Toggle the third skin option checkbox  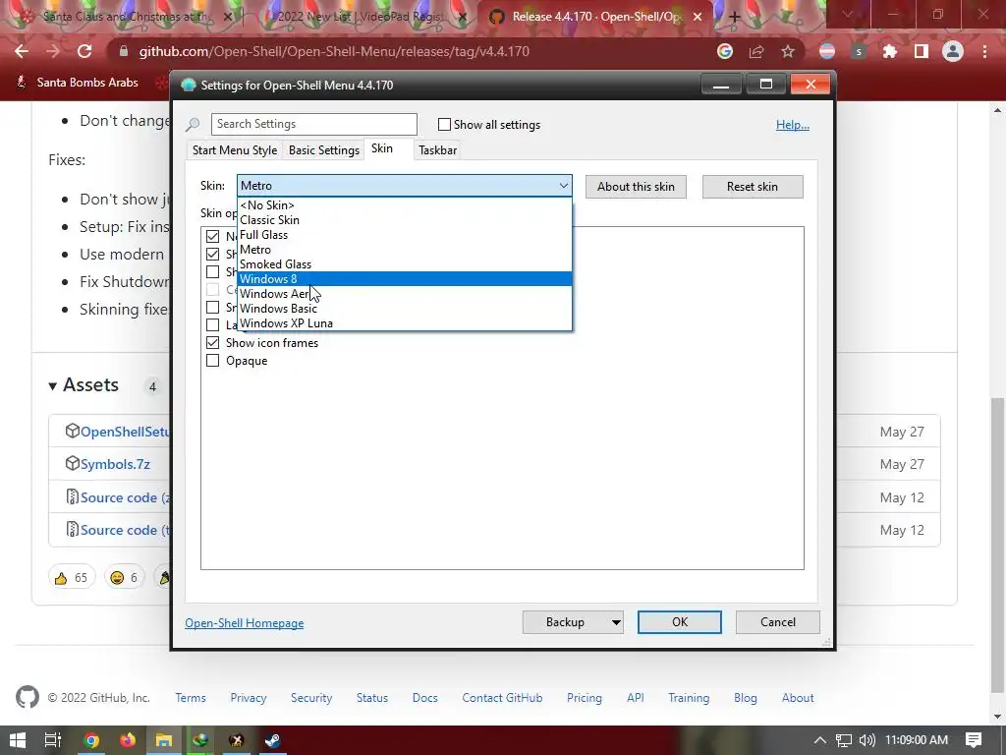point(212,272)
